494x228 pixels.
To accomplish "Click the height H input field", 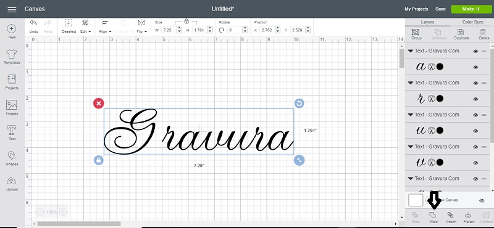I will pyautogui.click(x=199, y=30).
